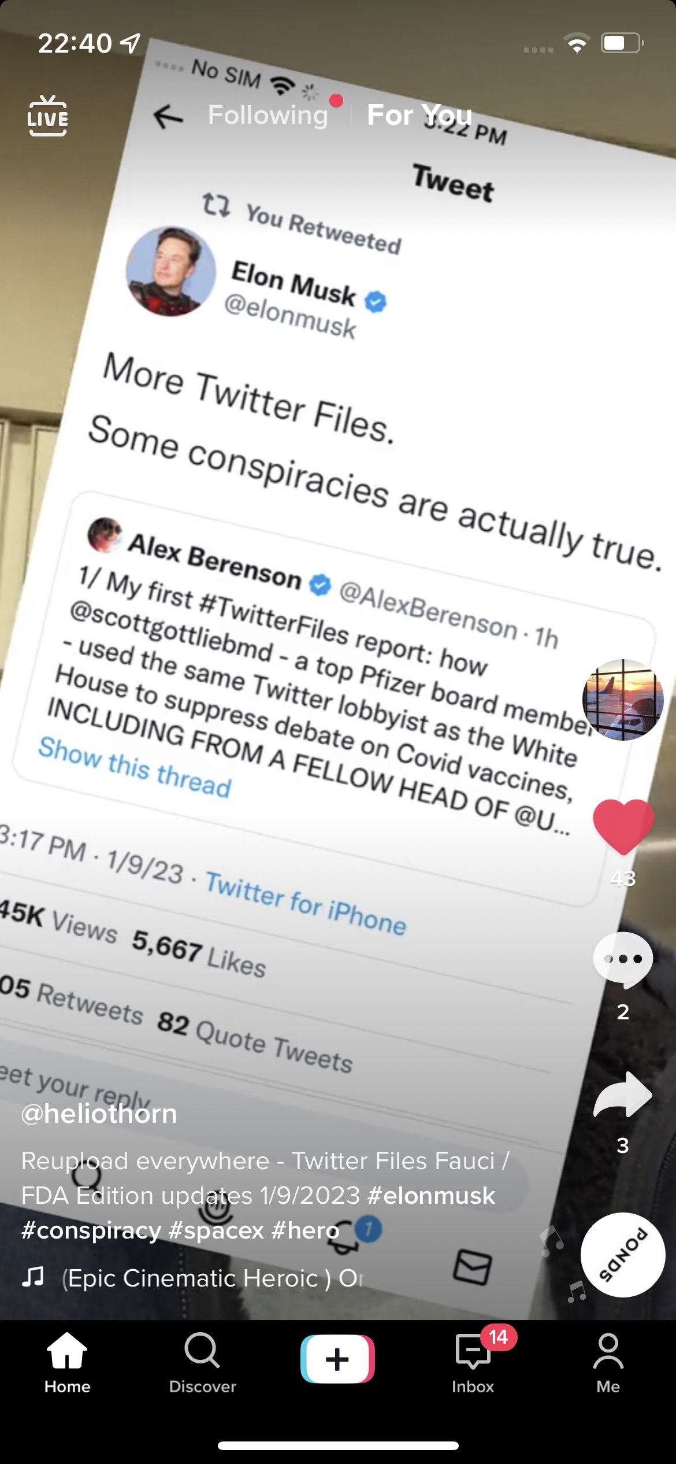Switch to the For You tab
Screen dimensions: 676x1464
point(419,114)
